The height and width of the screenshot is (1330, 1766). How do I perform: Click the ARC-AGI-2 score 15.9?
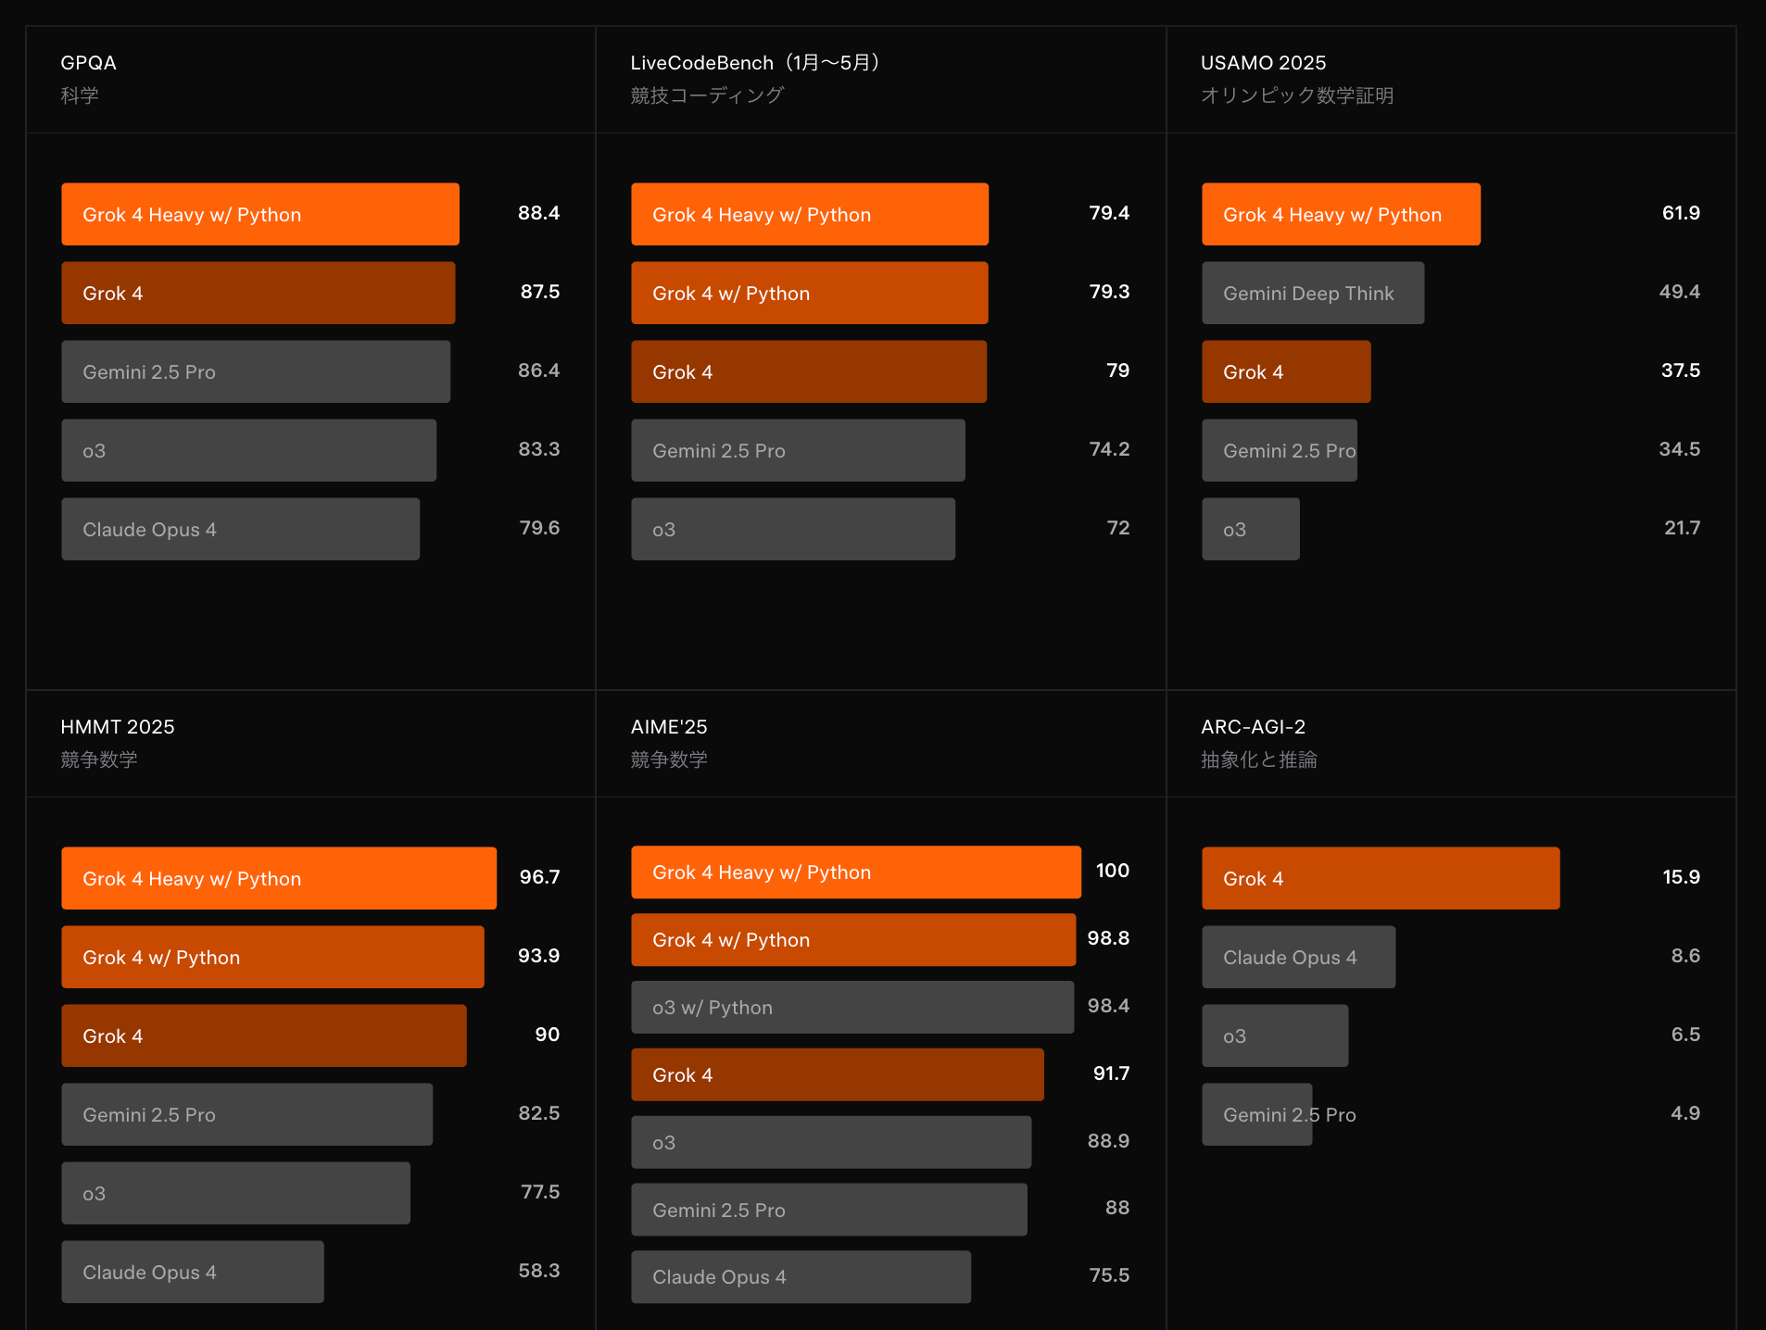click(1681, 877)
